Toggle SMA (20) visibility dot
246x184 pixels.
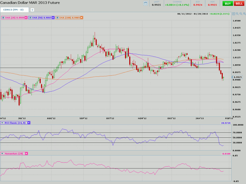click(3, 17)
